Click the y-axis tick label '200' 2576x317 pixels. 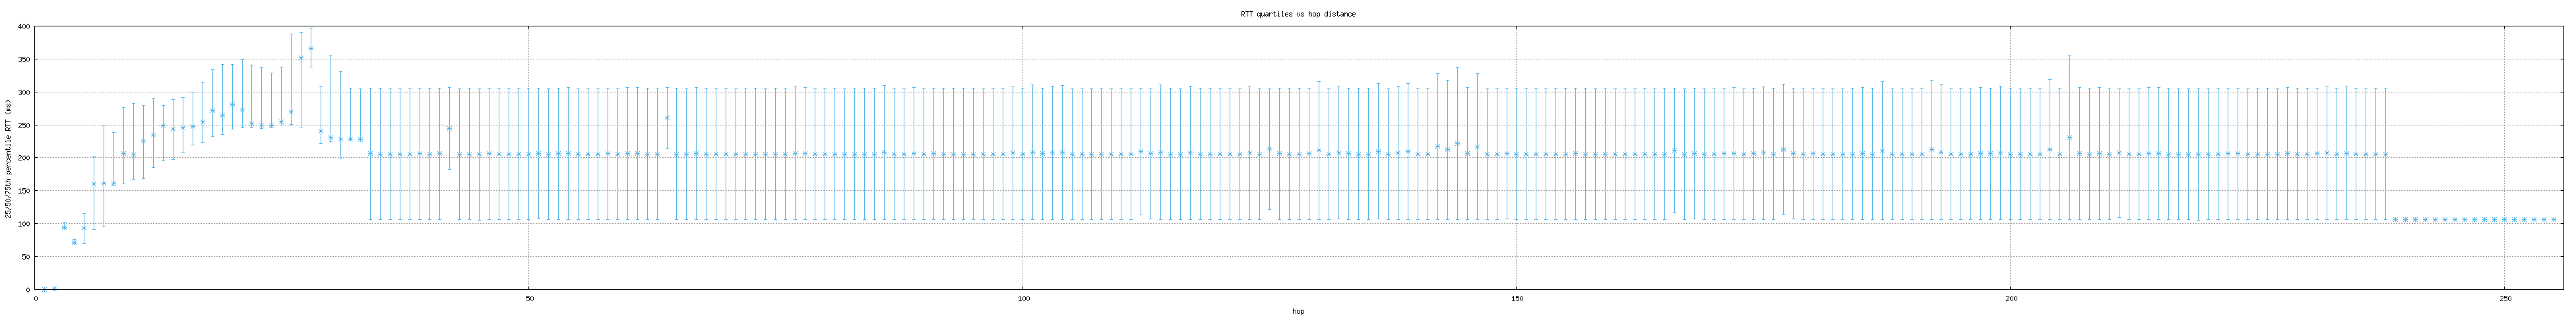point(24,158)
